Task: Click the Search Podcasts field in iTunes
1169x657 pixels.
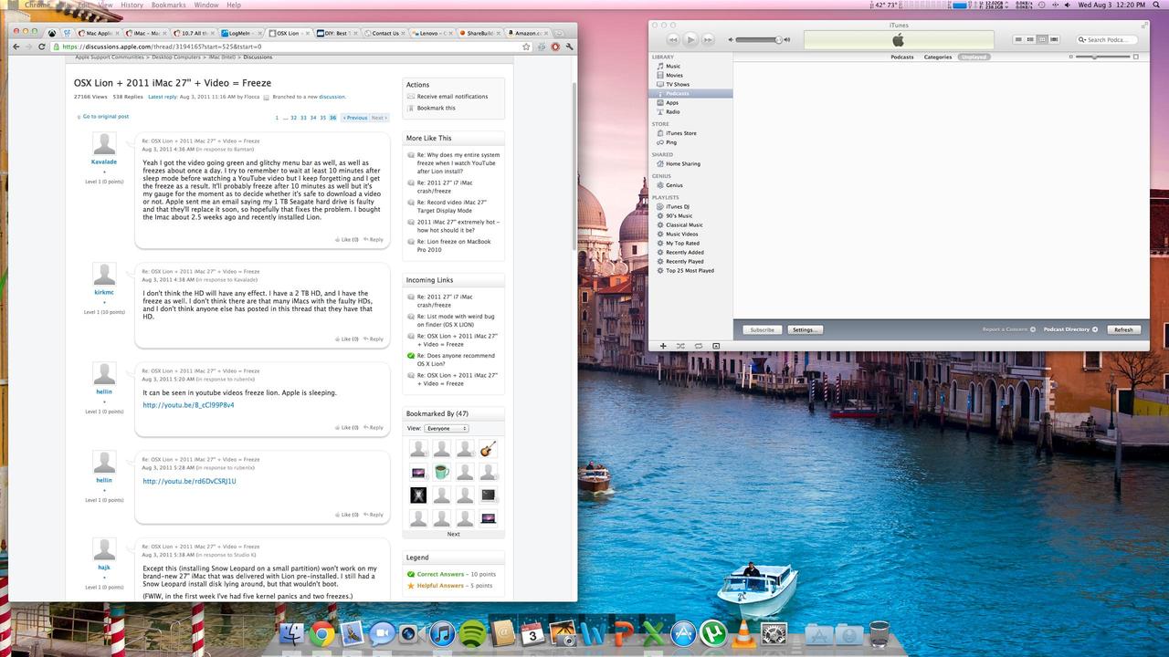Action: 1107,39
